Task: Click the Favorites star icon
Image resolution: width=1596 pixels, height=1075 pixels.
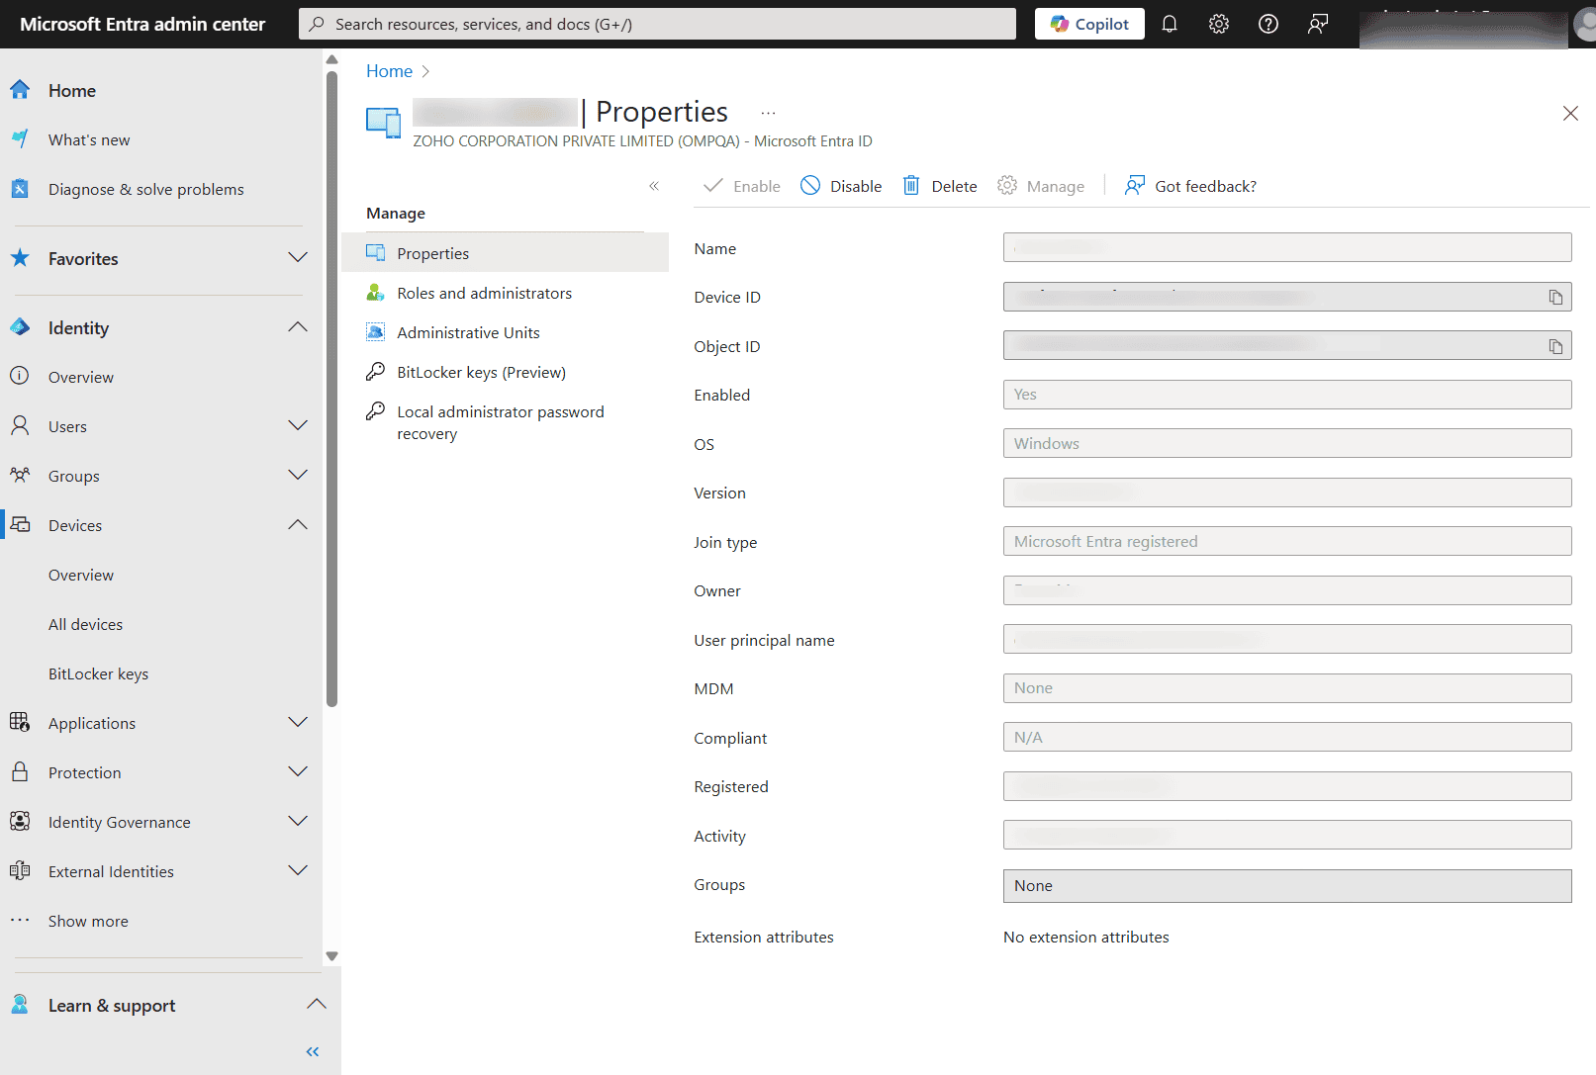Action: pyautogui.click(x=20, y=258)
